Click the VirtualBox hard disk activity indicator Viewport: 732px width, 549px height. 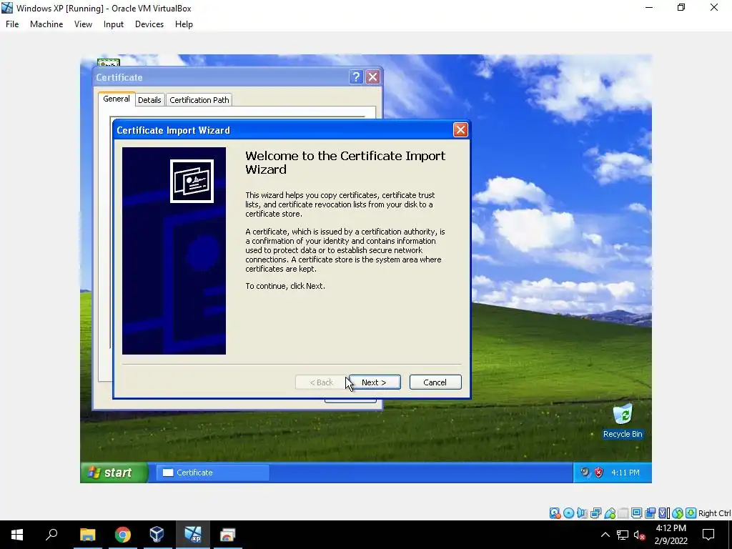[x=555, y=513]
